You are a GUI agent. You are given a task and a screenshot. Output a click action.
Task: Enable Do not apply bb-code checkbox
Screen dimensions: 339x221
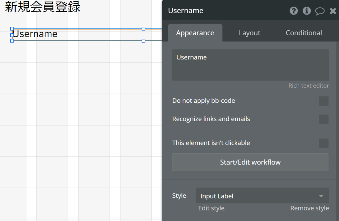[x=324, y=101]
